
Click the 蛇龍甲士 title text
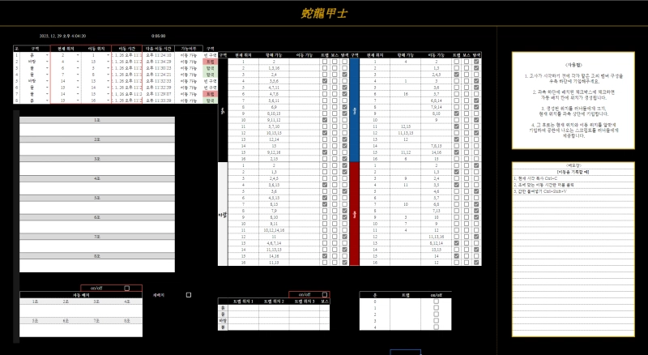pyautogui.click(x=324, y=14)
